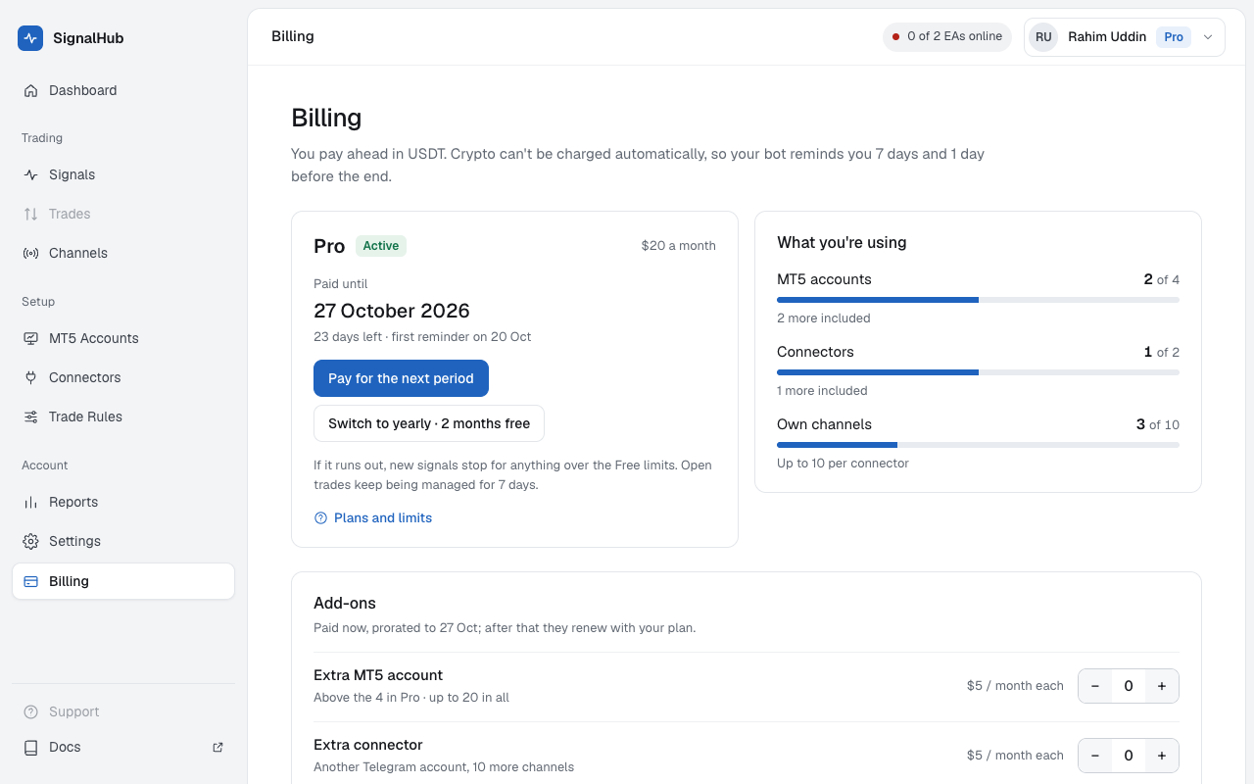Click the Channels broadcast icon
Image resolution: width=1254 pixels, height=784 pixels.
click(x=30, y=253)
